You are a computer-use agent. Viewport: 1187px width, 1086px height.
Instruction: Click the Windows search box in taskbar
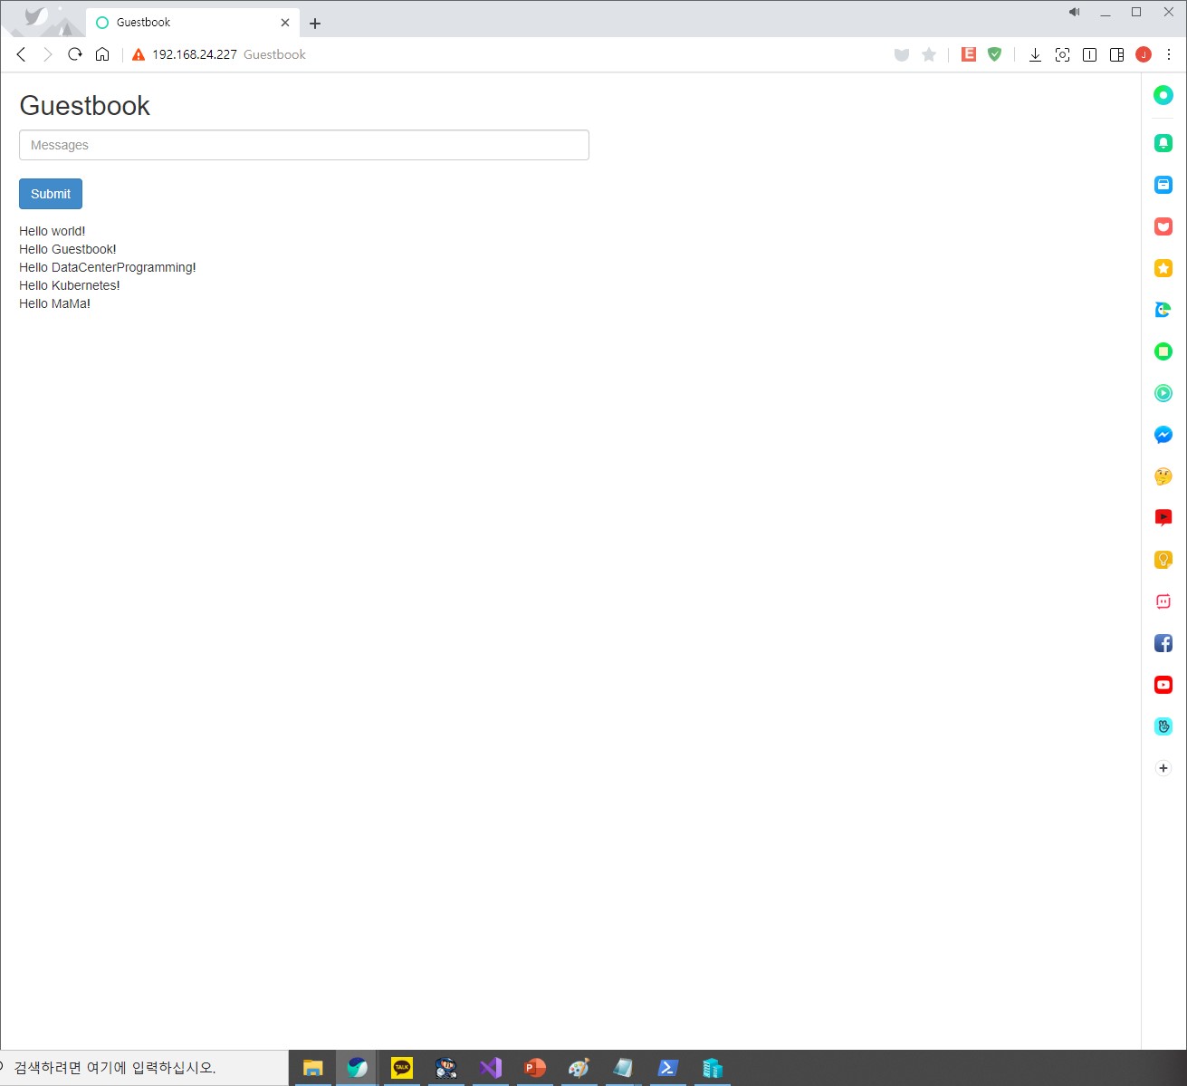point(144,1068)
